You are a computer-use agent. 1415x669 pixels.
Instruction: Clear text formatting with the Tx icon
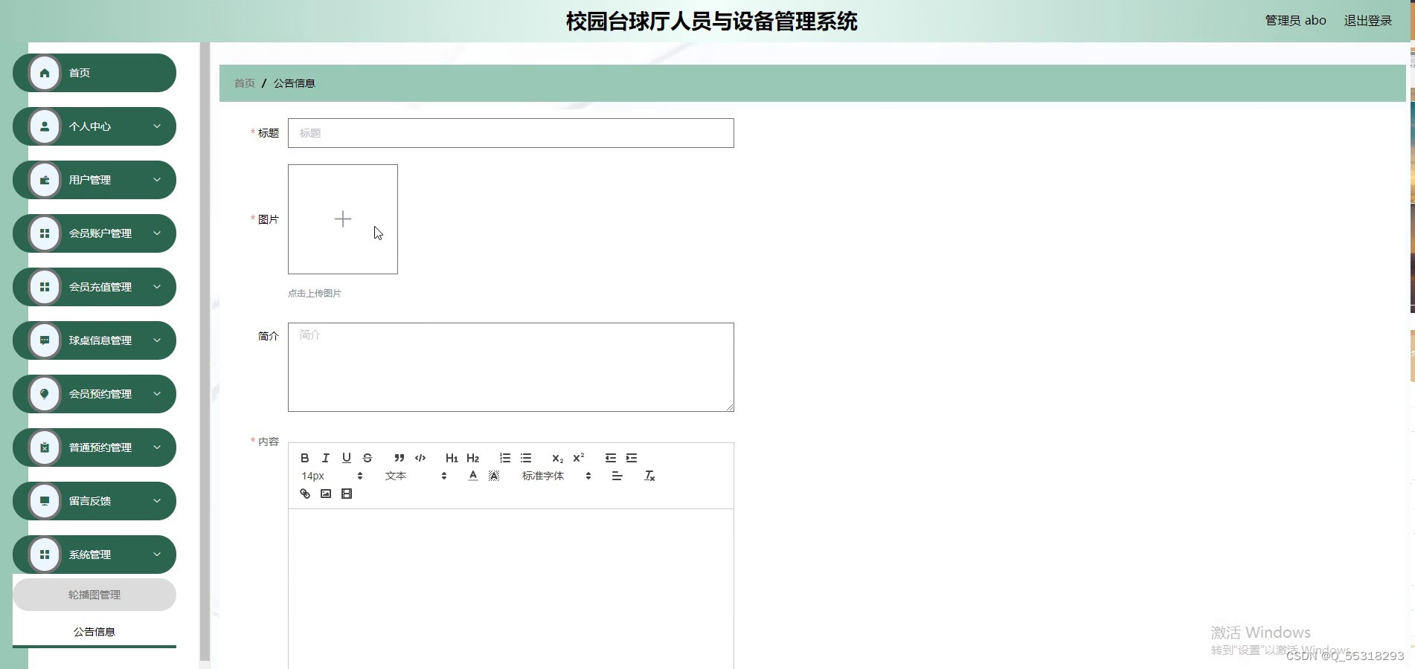[649, 476]
